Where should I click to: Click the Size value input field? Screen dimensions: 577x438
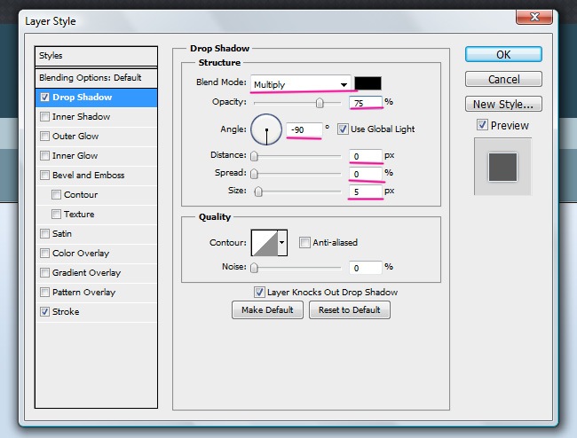click(x=365, y=191)
